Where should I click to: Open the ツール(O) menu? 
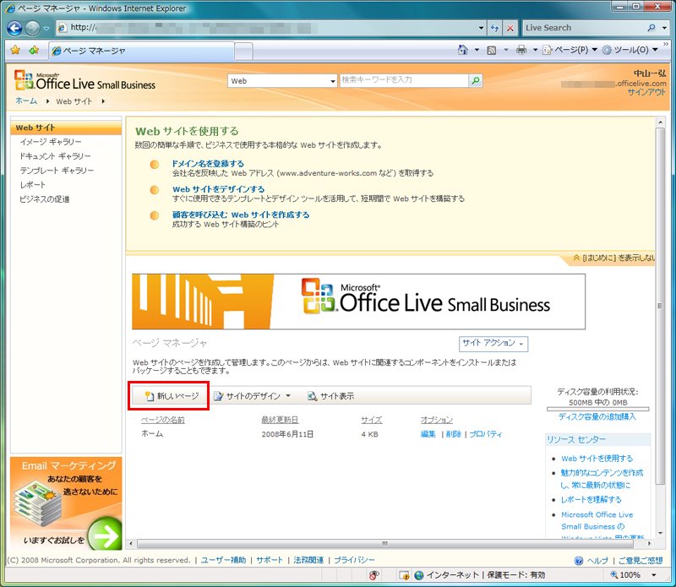630,50
